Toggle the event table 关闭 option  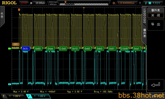coord(156,15)
